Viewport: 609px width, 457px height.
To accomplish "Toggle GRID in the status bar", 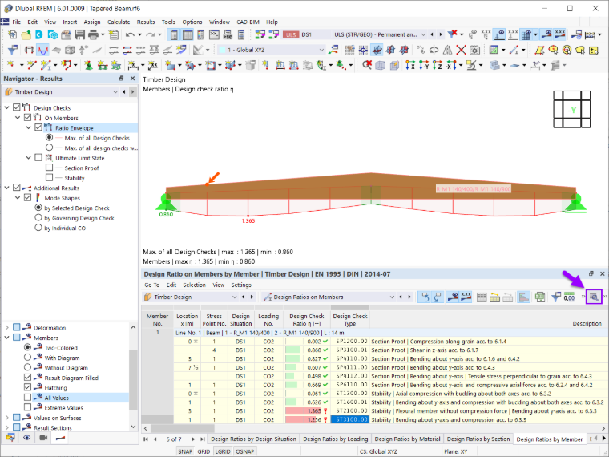I will tap(204, 451).
